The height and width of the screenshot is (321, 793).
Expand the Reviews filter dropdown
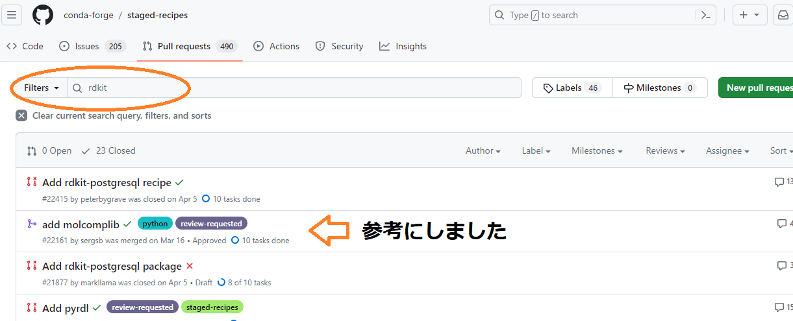[x=666, y=150]
